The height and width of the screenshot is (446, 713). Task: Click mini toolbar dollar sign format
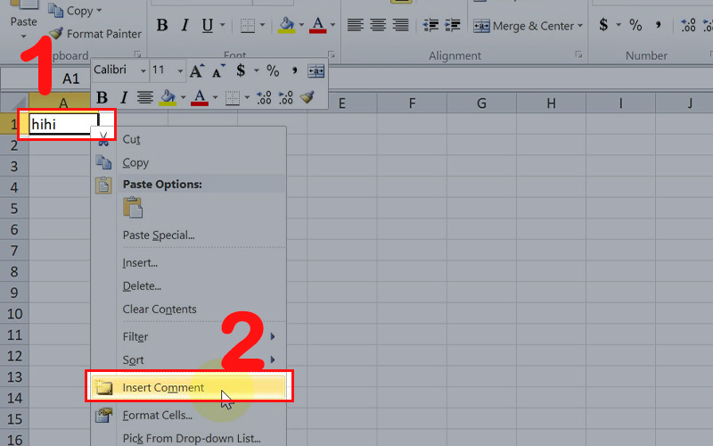(241, 70)
